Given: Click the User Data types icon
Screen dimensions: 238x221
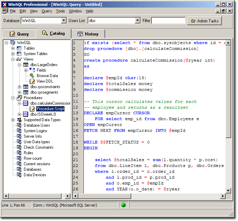Looking at the screenshot, I should tap(19, 142).
